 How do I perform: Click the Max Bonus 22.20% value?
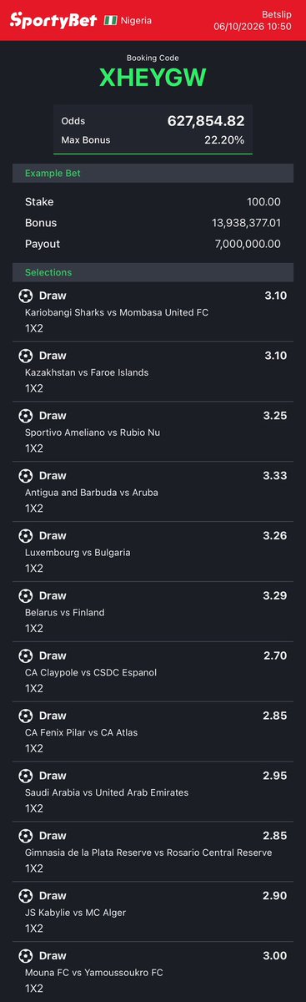click(224, 140)
